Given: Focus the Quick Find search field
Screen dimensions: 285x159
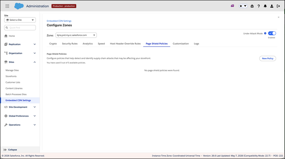Looking at the screenshot, I should (20, 28).
